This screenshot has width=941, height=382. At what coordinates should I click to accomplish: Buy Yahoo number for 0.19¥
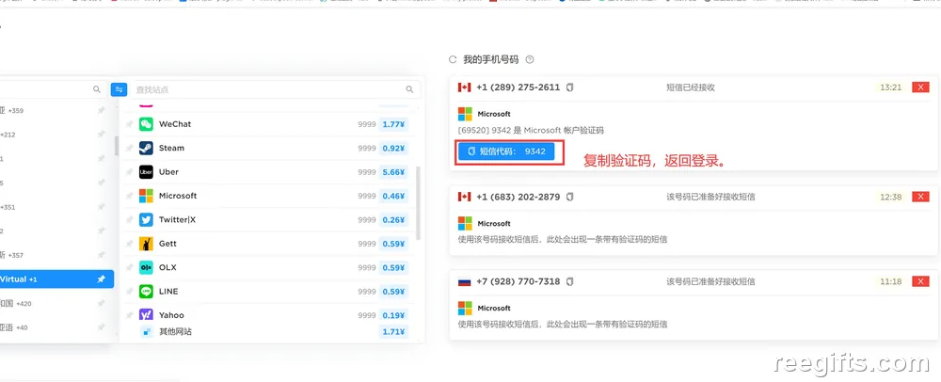click(393, 315)
